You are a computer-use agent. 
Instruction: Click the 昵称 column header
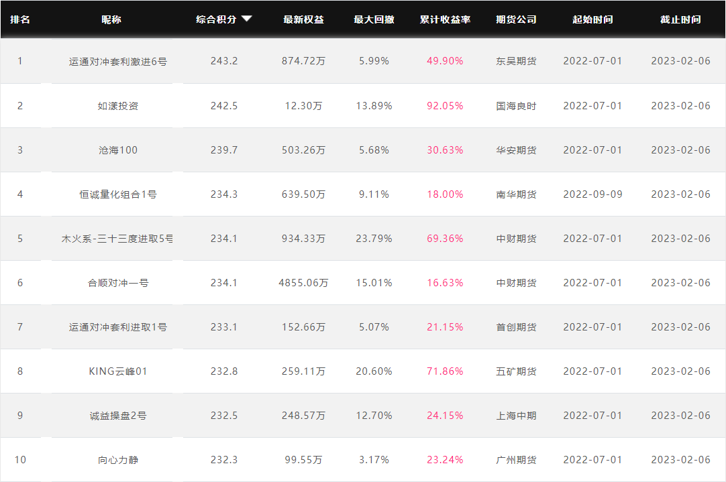[x=111, y=19]
